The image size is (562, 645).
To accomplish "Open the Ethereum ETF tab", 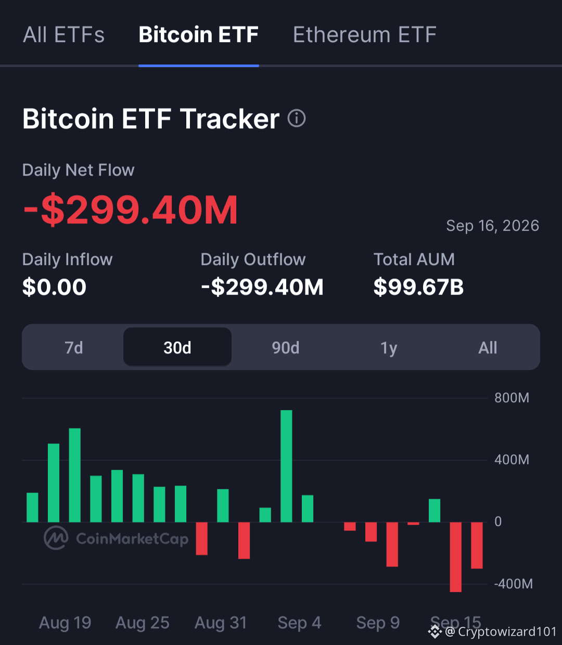I will (365, 35).
